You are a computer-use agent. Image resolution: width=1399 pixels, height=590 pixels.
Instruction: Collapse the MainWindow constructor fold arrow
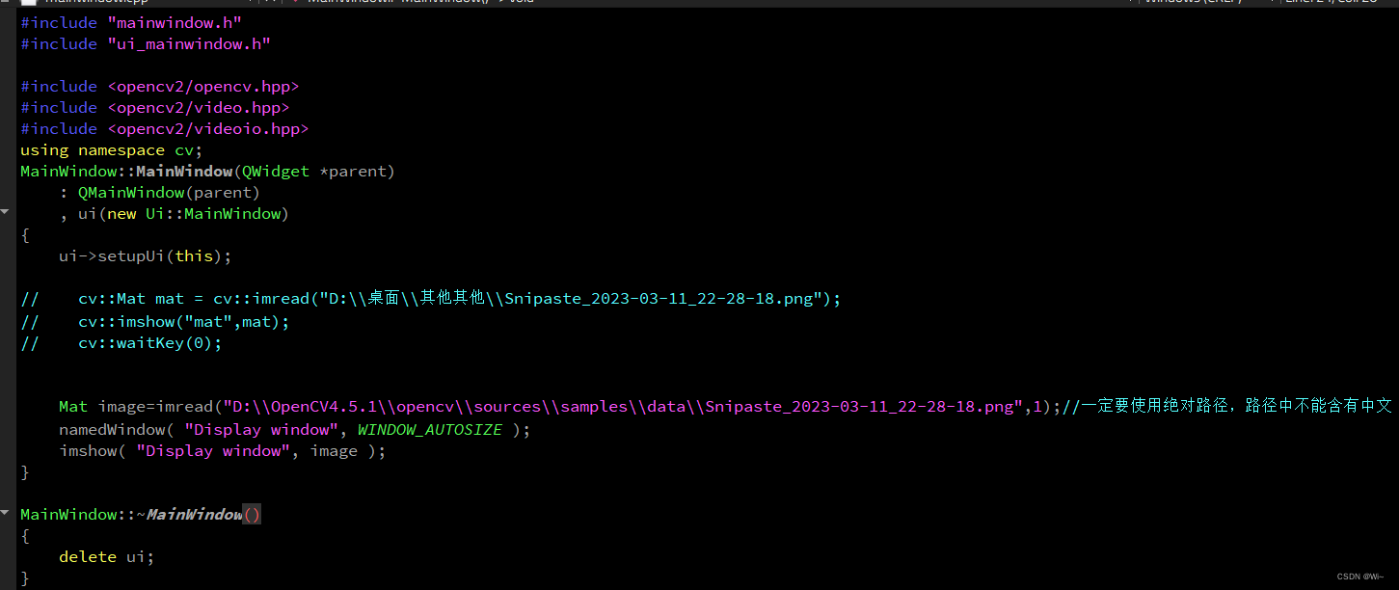(x=5, y=210)
